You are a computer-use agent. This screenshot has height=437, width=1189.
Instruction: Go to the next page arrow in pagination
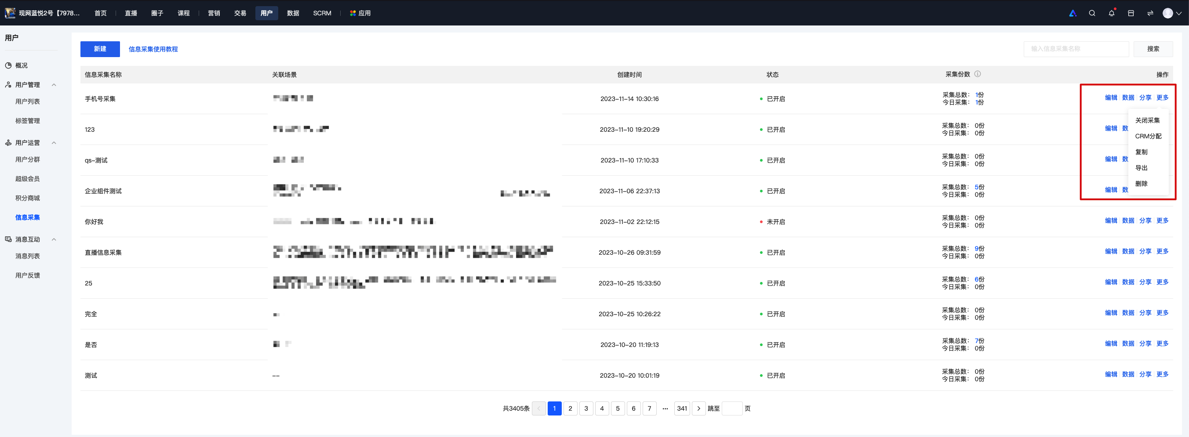699,408
